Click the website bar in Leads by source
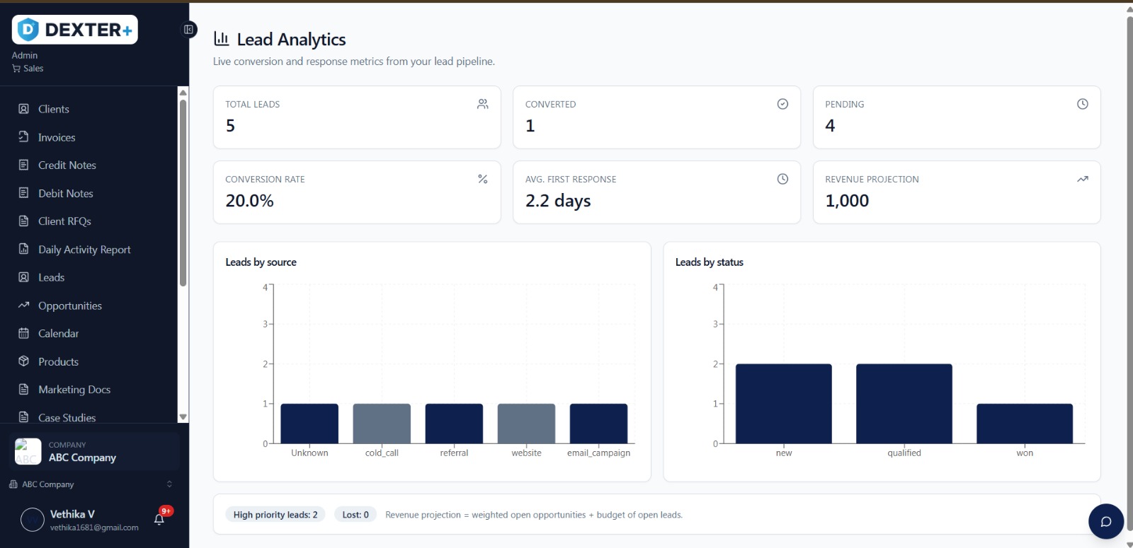The image size is (1133, 548). pyautogui.click(x=526, y=424)
